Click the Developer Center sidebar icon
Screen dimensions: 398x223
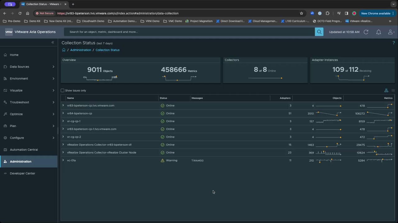(x=5, y=173)
